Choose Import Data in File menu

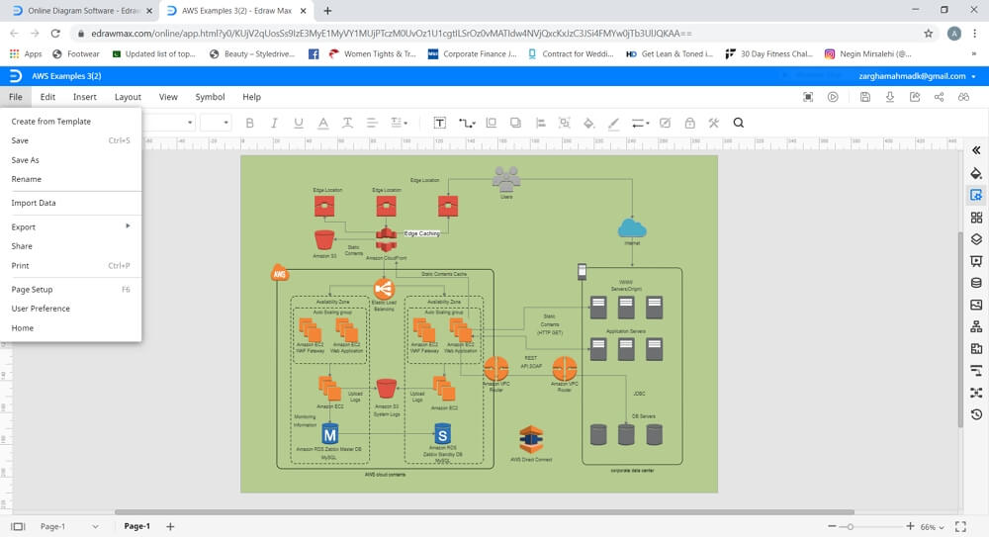tap(34, 203)
